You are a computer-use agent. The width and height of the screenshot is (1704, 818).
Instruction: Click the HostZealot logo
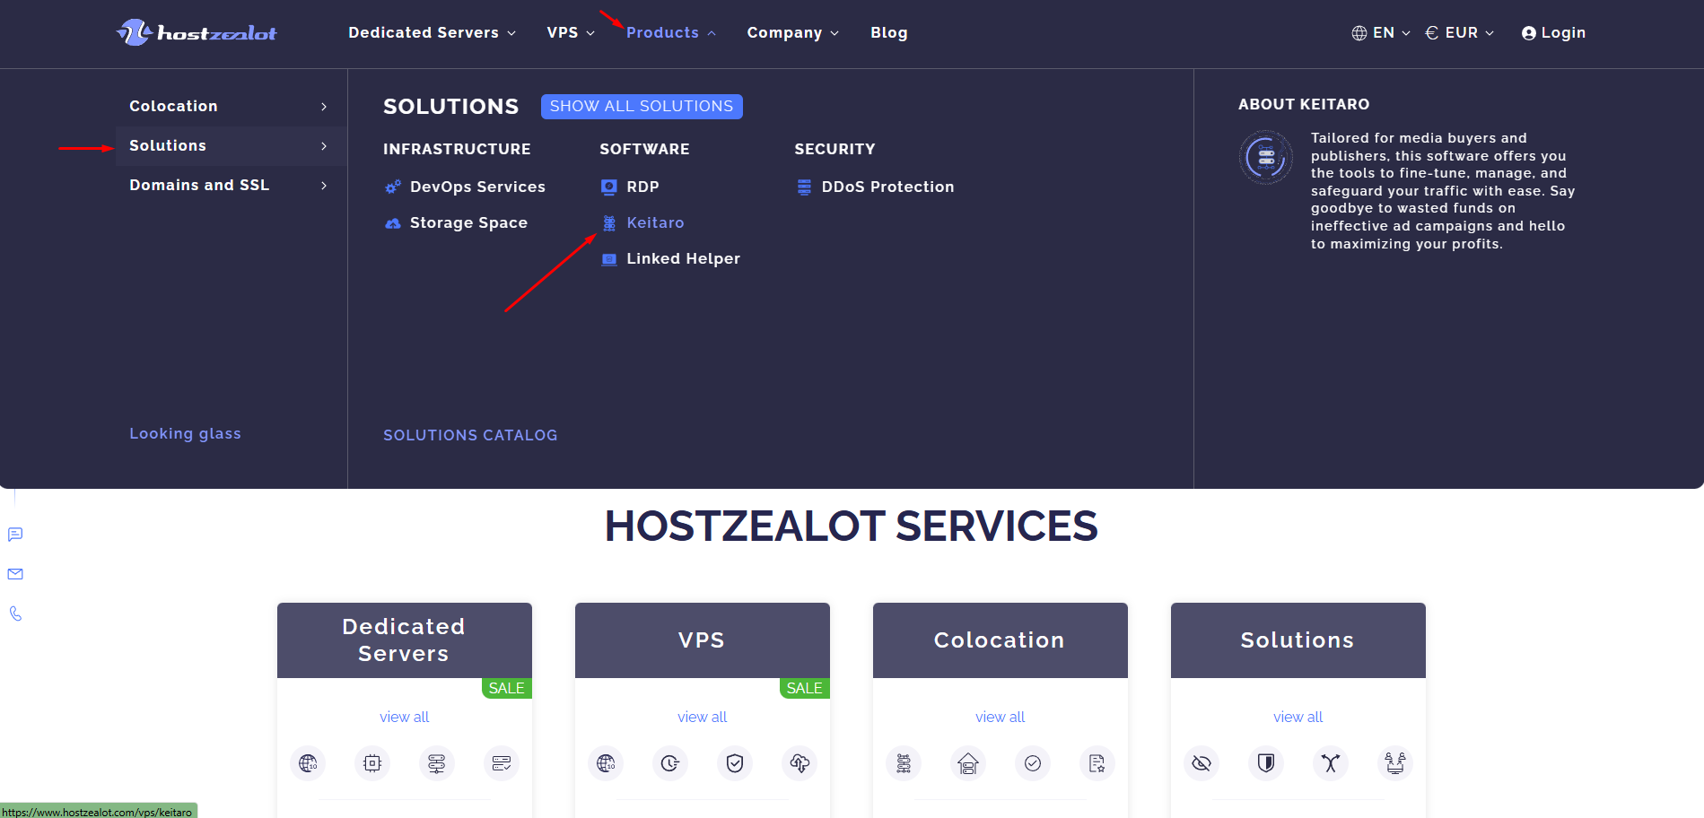(197, 33)
